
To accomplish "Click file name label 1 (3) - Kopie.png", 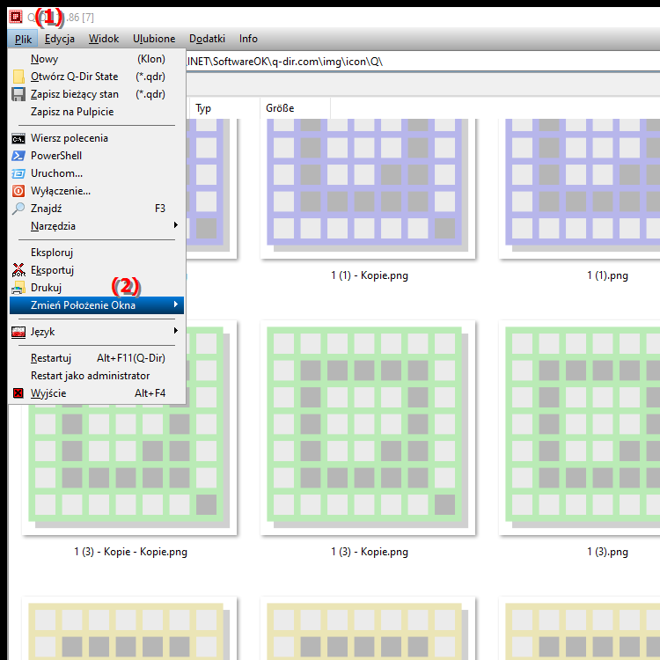I will point(370,552).
